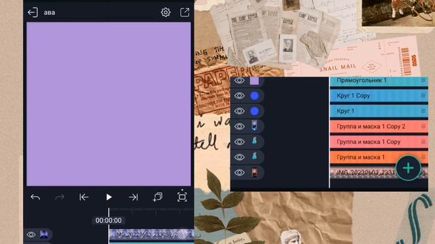This screenshot has width=435, height=244.
Task: Tap the 00:00:00 timecode display
Action: click(x=109, y=220)
